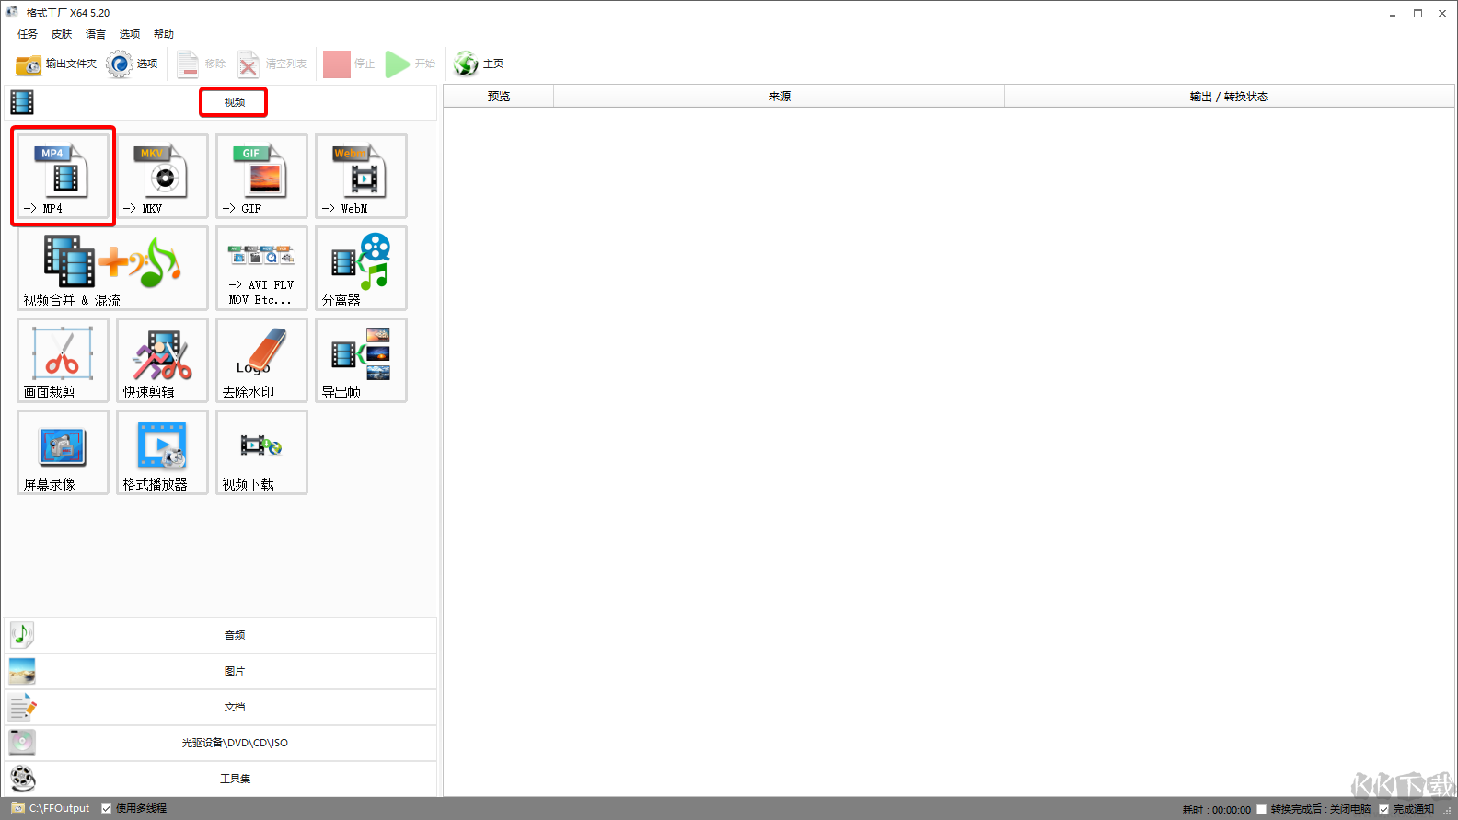Screen dimensions: 1458x820
Task: Expand the 音频 section
Action: [221, 635]
